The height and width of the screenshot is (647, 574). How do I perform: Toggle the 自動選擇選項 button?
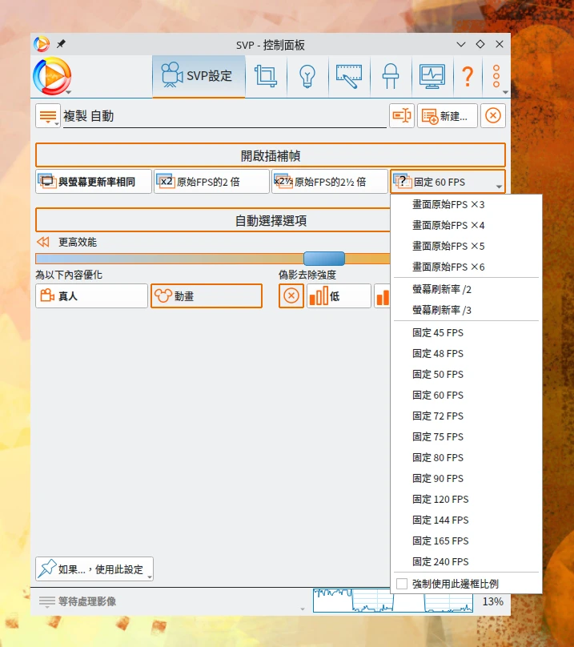(213, 220)
